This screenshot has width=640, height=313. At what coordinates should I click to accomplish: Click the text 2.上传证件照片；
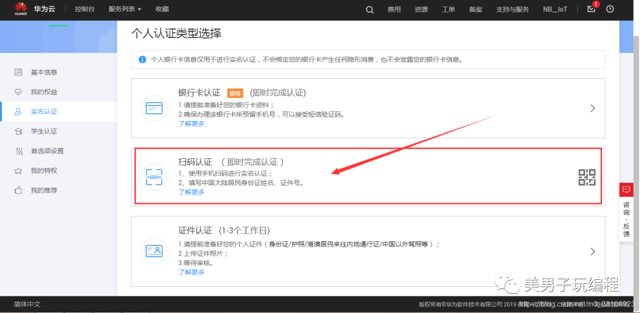[x=203, y=253]
